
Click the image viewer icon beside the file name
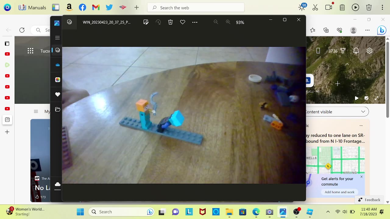point(69,22)
